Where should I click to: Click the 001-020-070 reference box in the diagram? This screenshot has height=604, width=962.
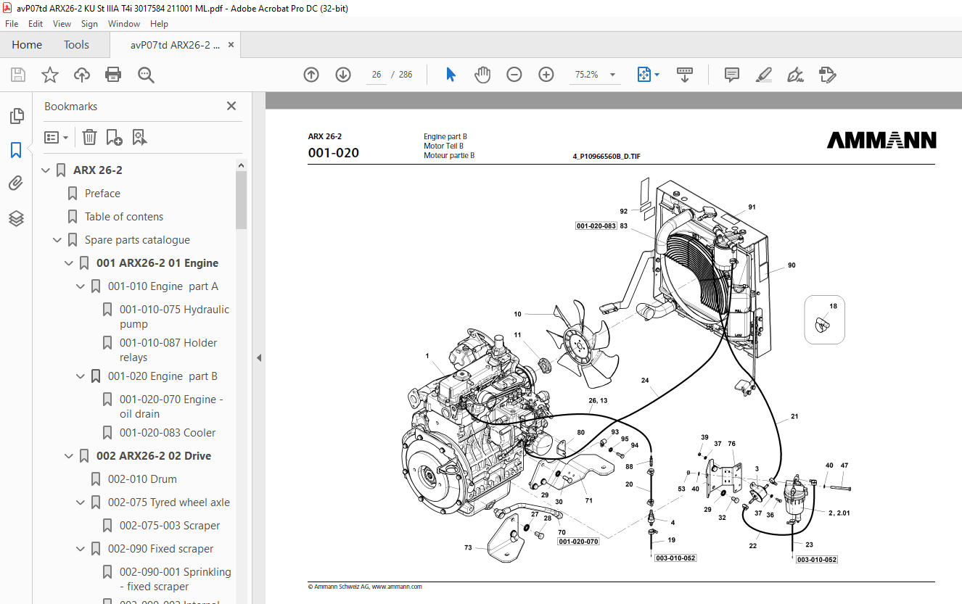(x=579, y=542)
